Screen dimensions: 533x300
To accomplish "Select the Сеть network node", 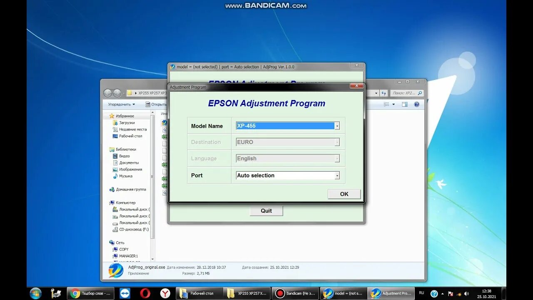I will (120, 243).
